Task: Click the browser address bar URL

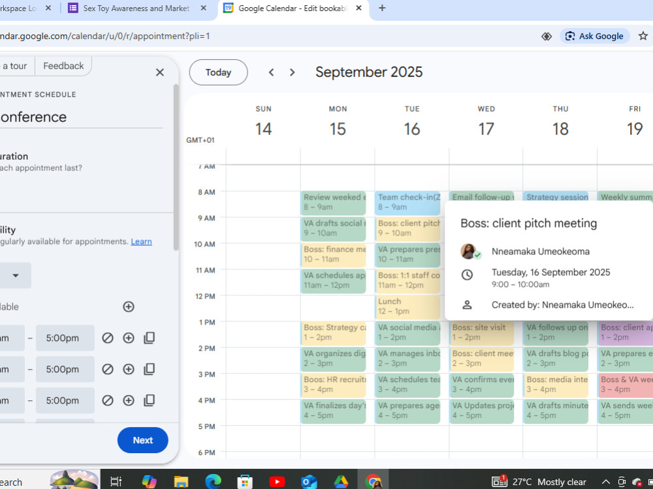Action: [x=105, y=36]
